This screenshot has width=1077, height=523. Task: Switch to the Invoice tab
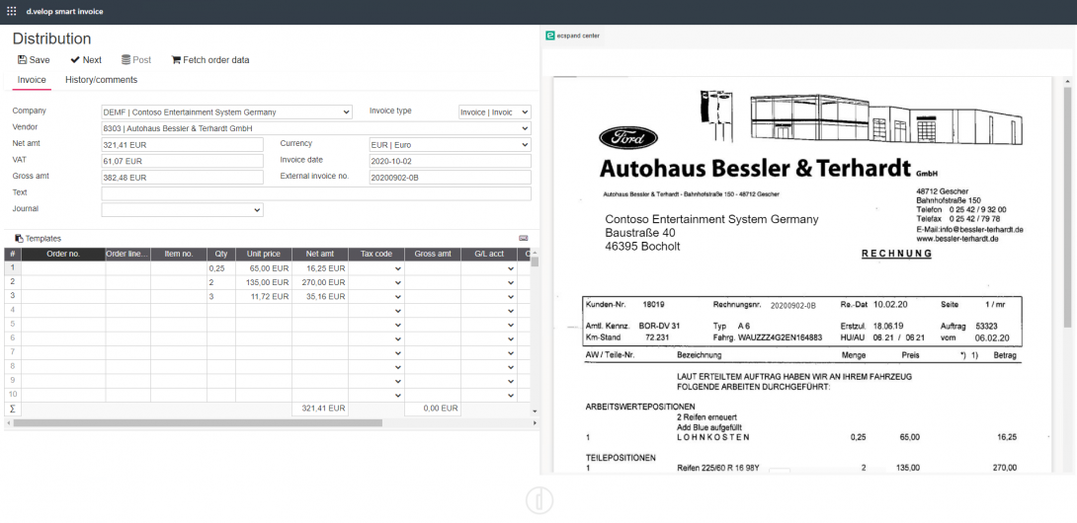32,80
